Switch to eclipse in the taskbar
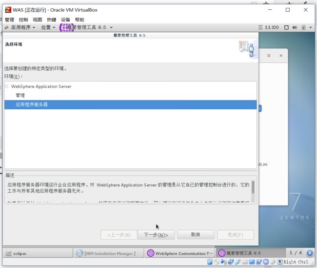317x268 pixels. tap(38, 253)
